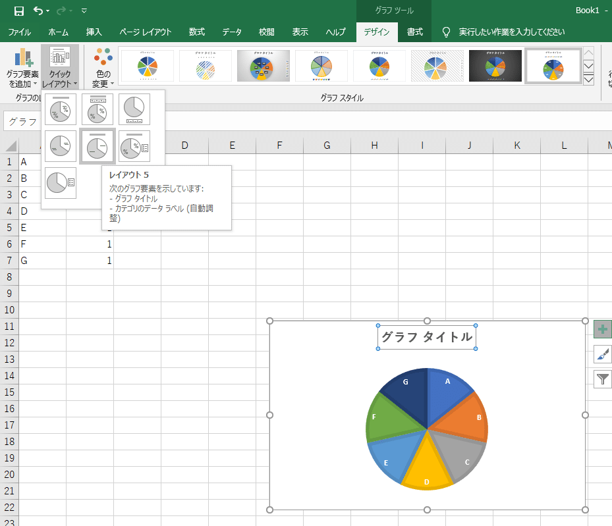Open the undo history dropdown arrow
The height and width of the screenshot is (526, 612).
coord(48,11)
